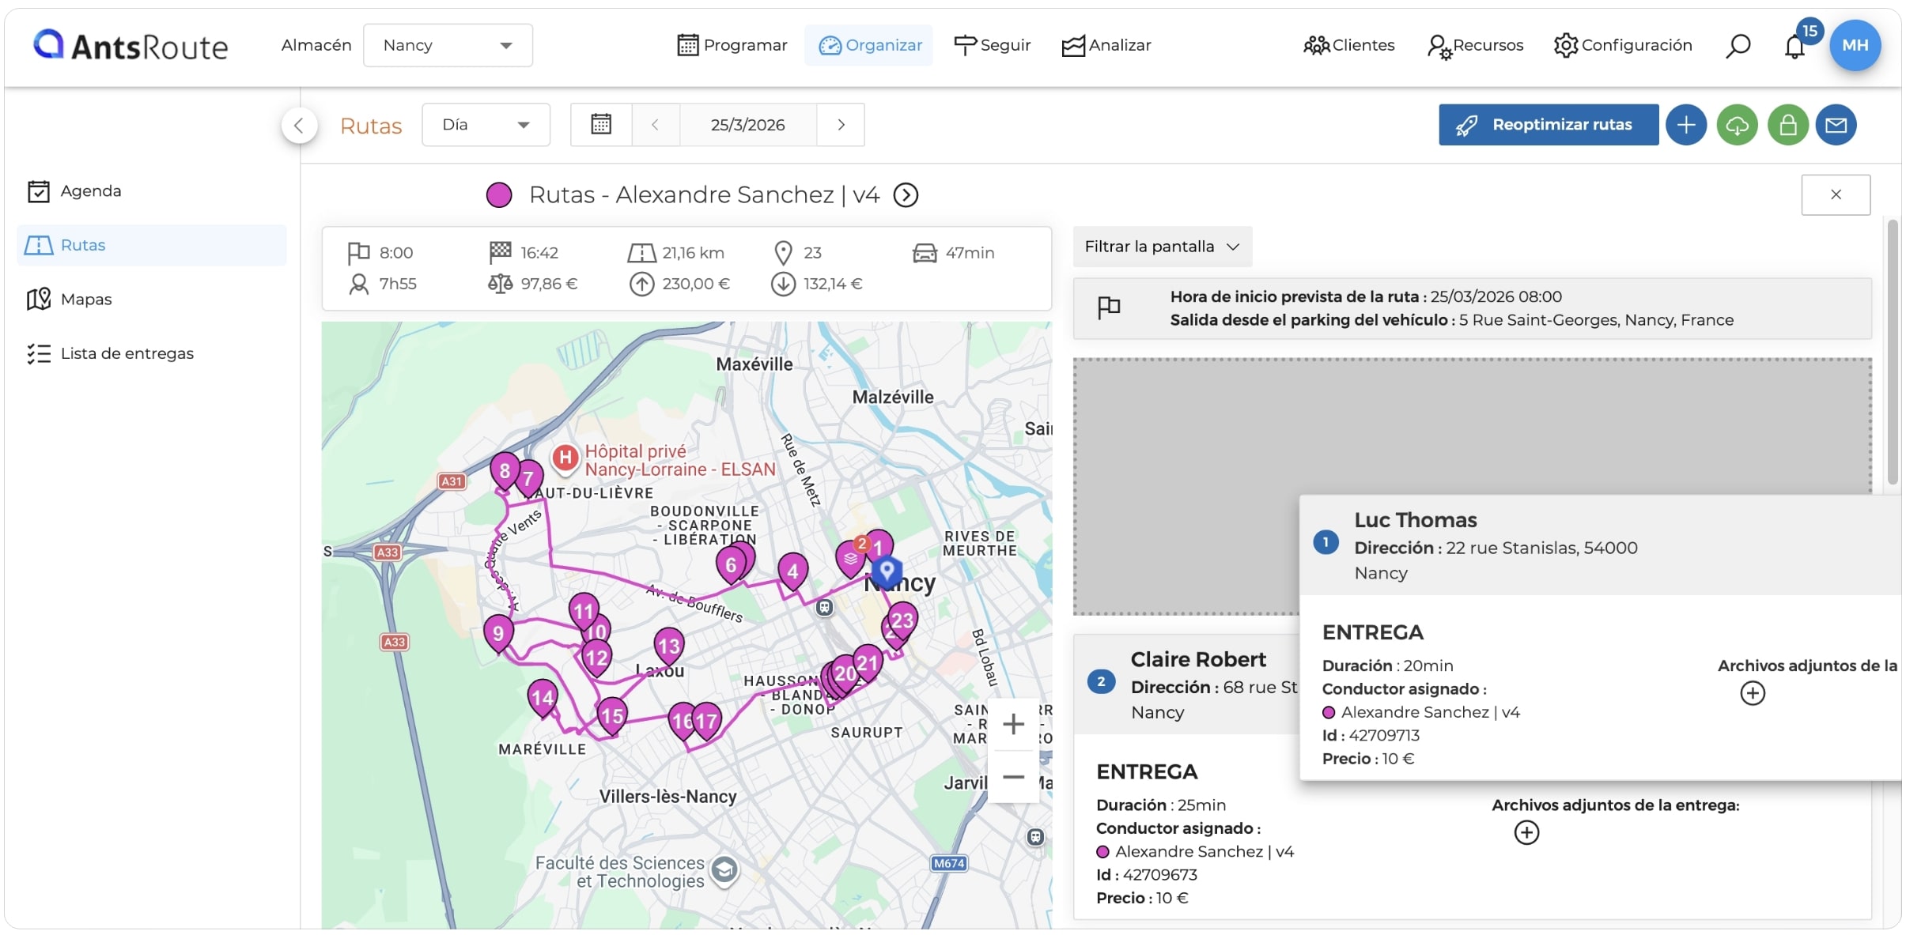Open the Organizar menu

[x=869, y=45]
